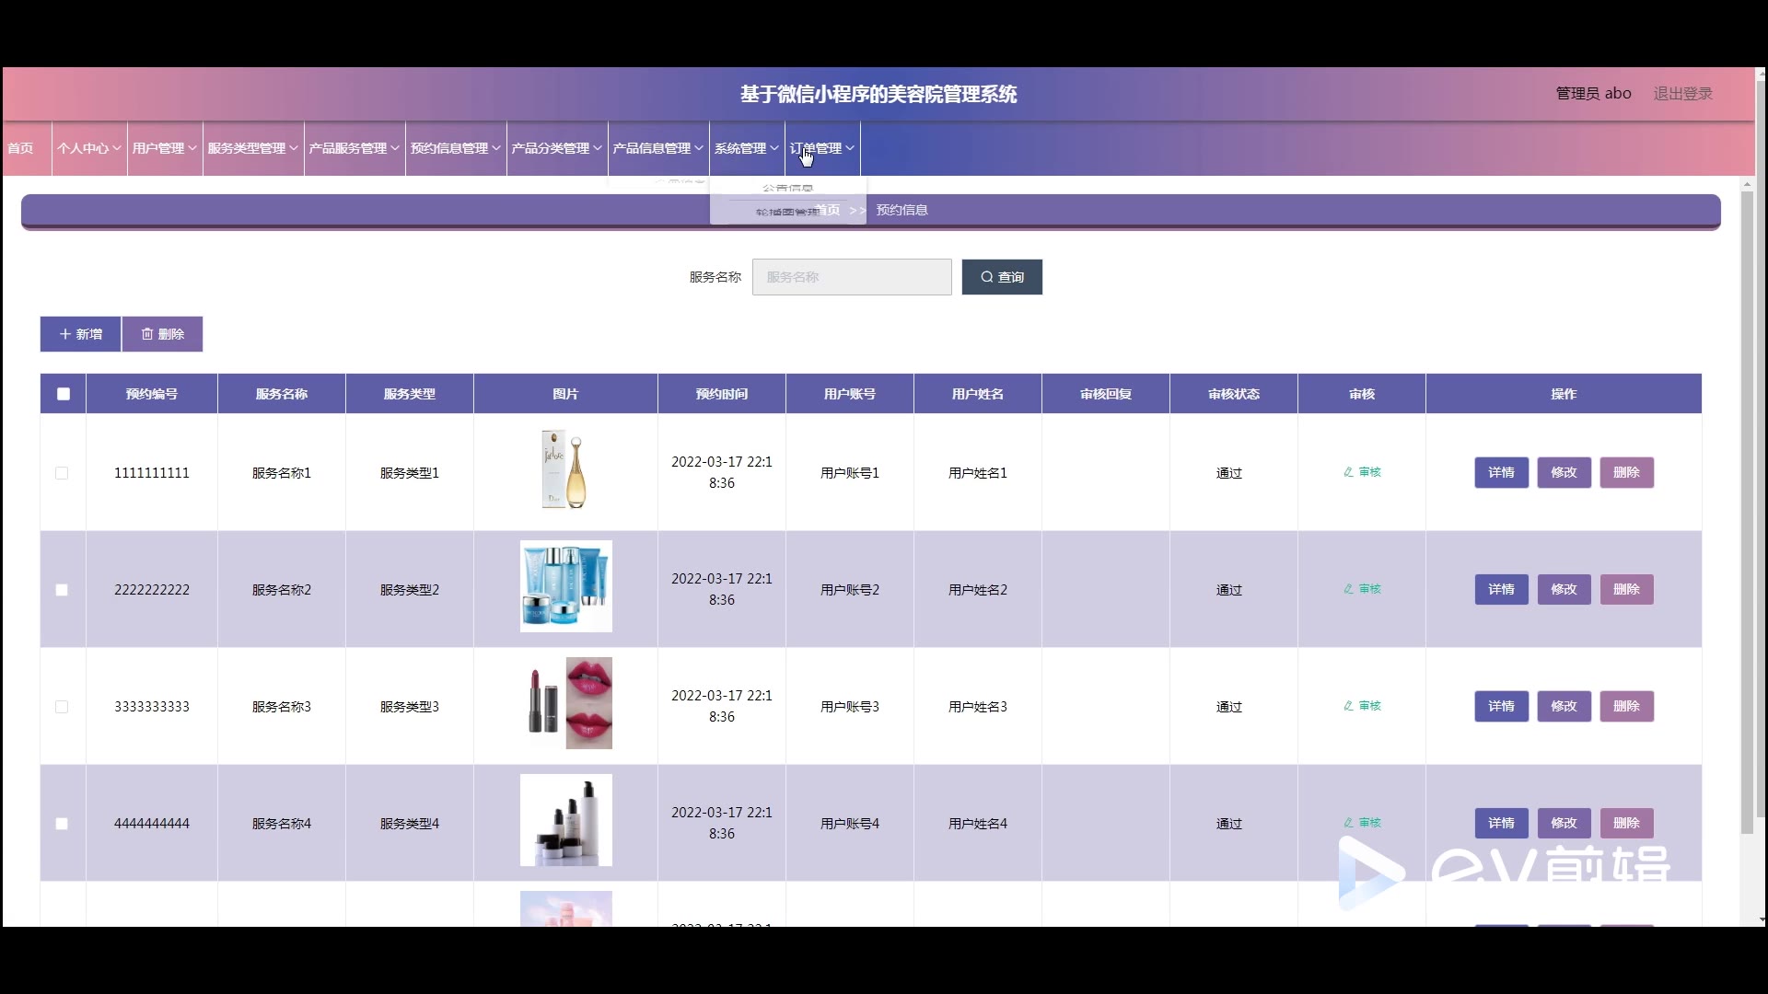Click 详情 button for 服务名称1

click(1501, 472)
